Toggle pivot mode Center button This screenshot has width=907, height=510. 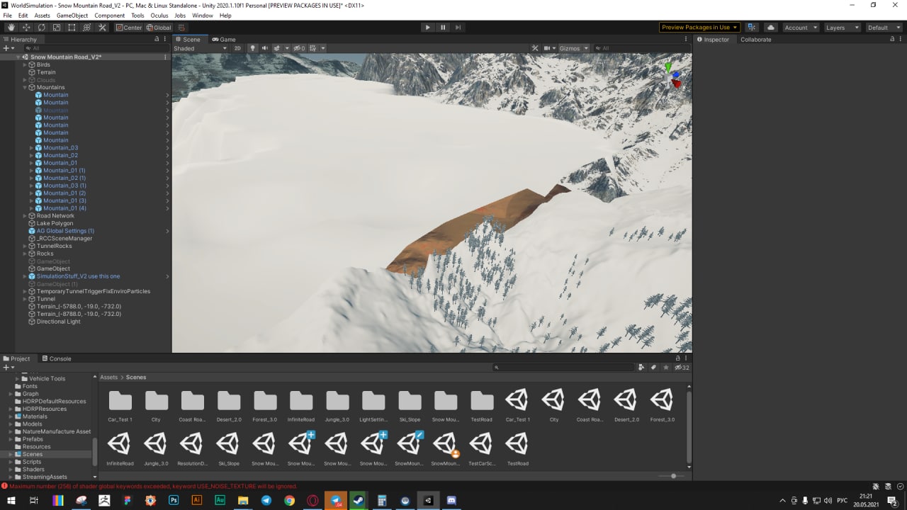pos(129,28)
